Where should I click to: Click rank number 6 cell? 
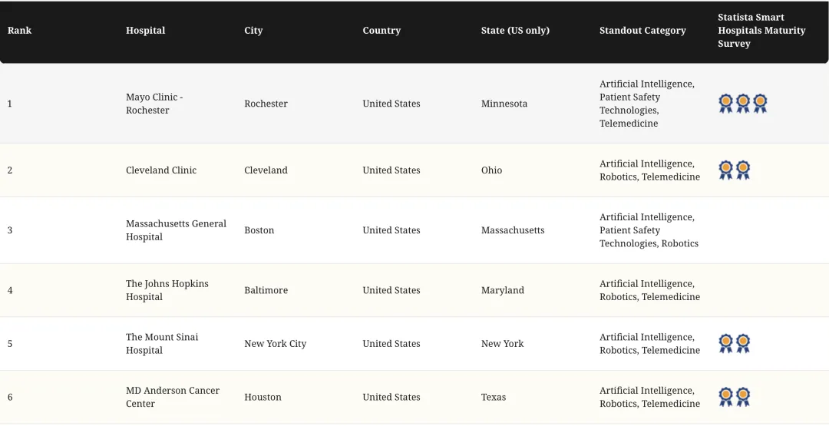(9, 397)
